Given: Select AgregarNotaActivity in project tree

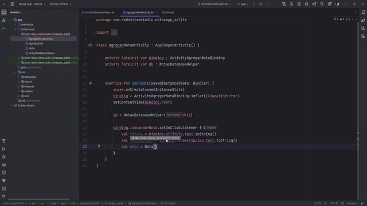Looking at the screenshot, I should 41,39.
